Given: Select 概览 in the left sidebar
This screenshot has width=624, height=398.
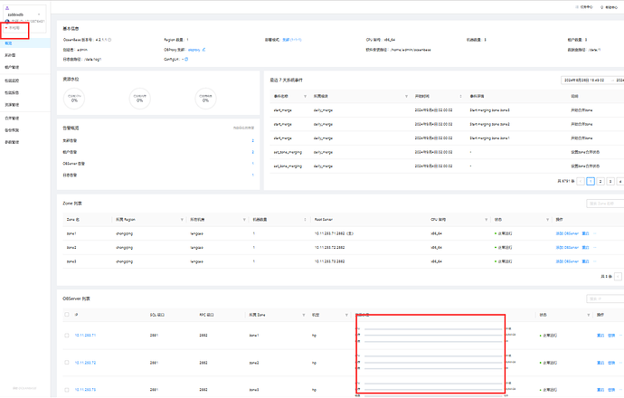Looking at the screenshot, I should (x=25, y=43).
